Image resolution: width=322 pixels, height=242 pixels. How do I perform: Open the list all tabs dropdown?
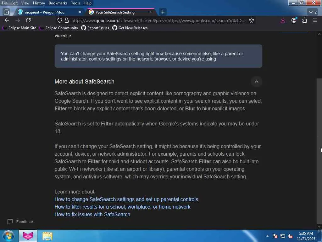click(x=313, y=12)
